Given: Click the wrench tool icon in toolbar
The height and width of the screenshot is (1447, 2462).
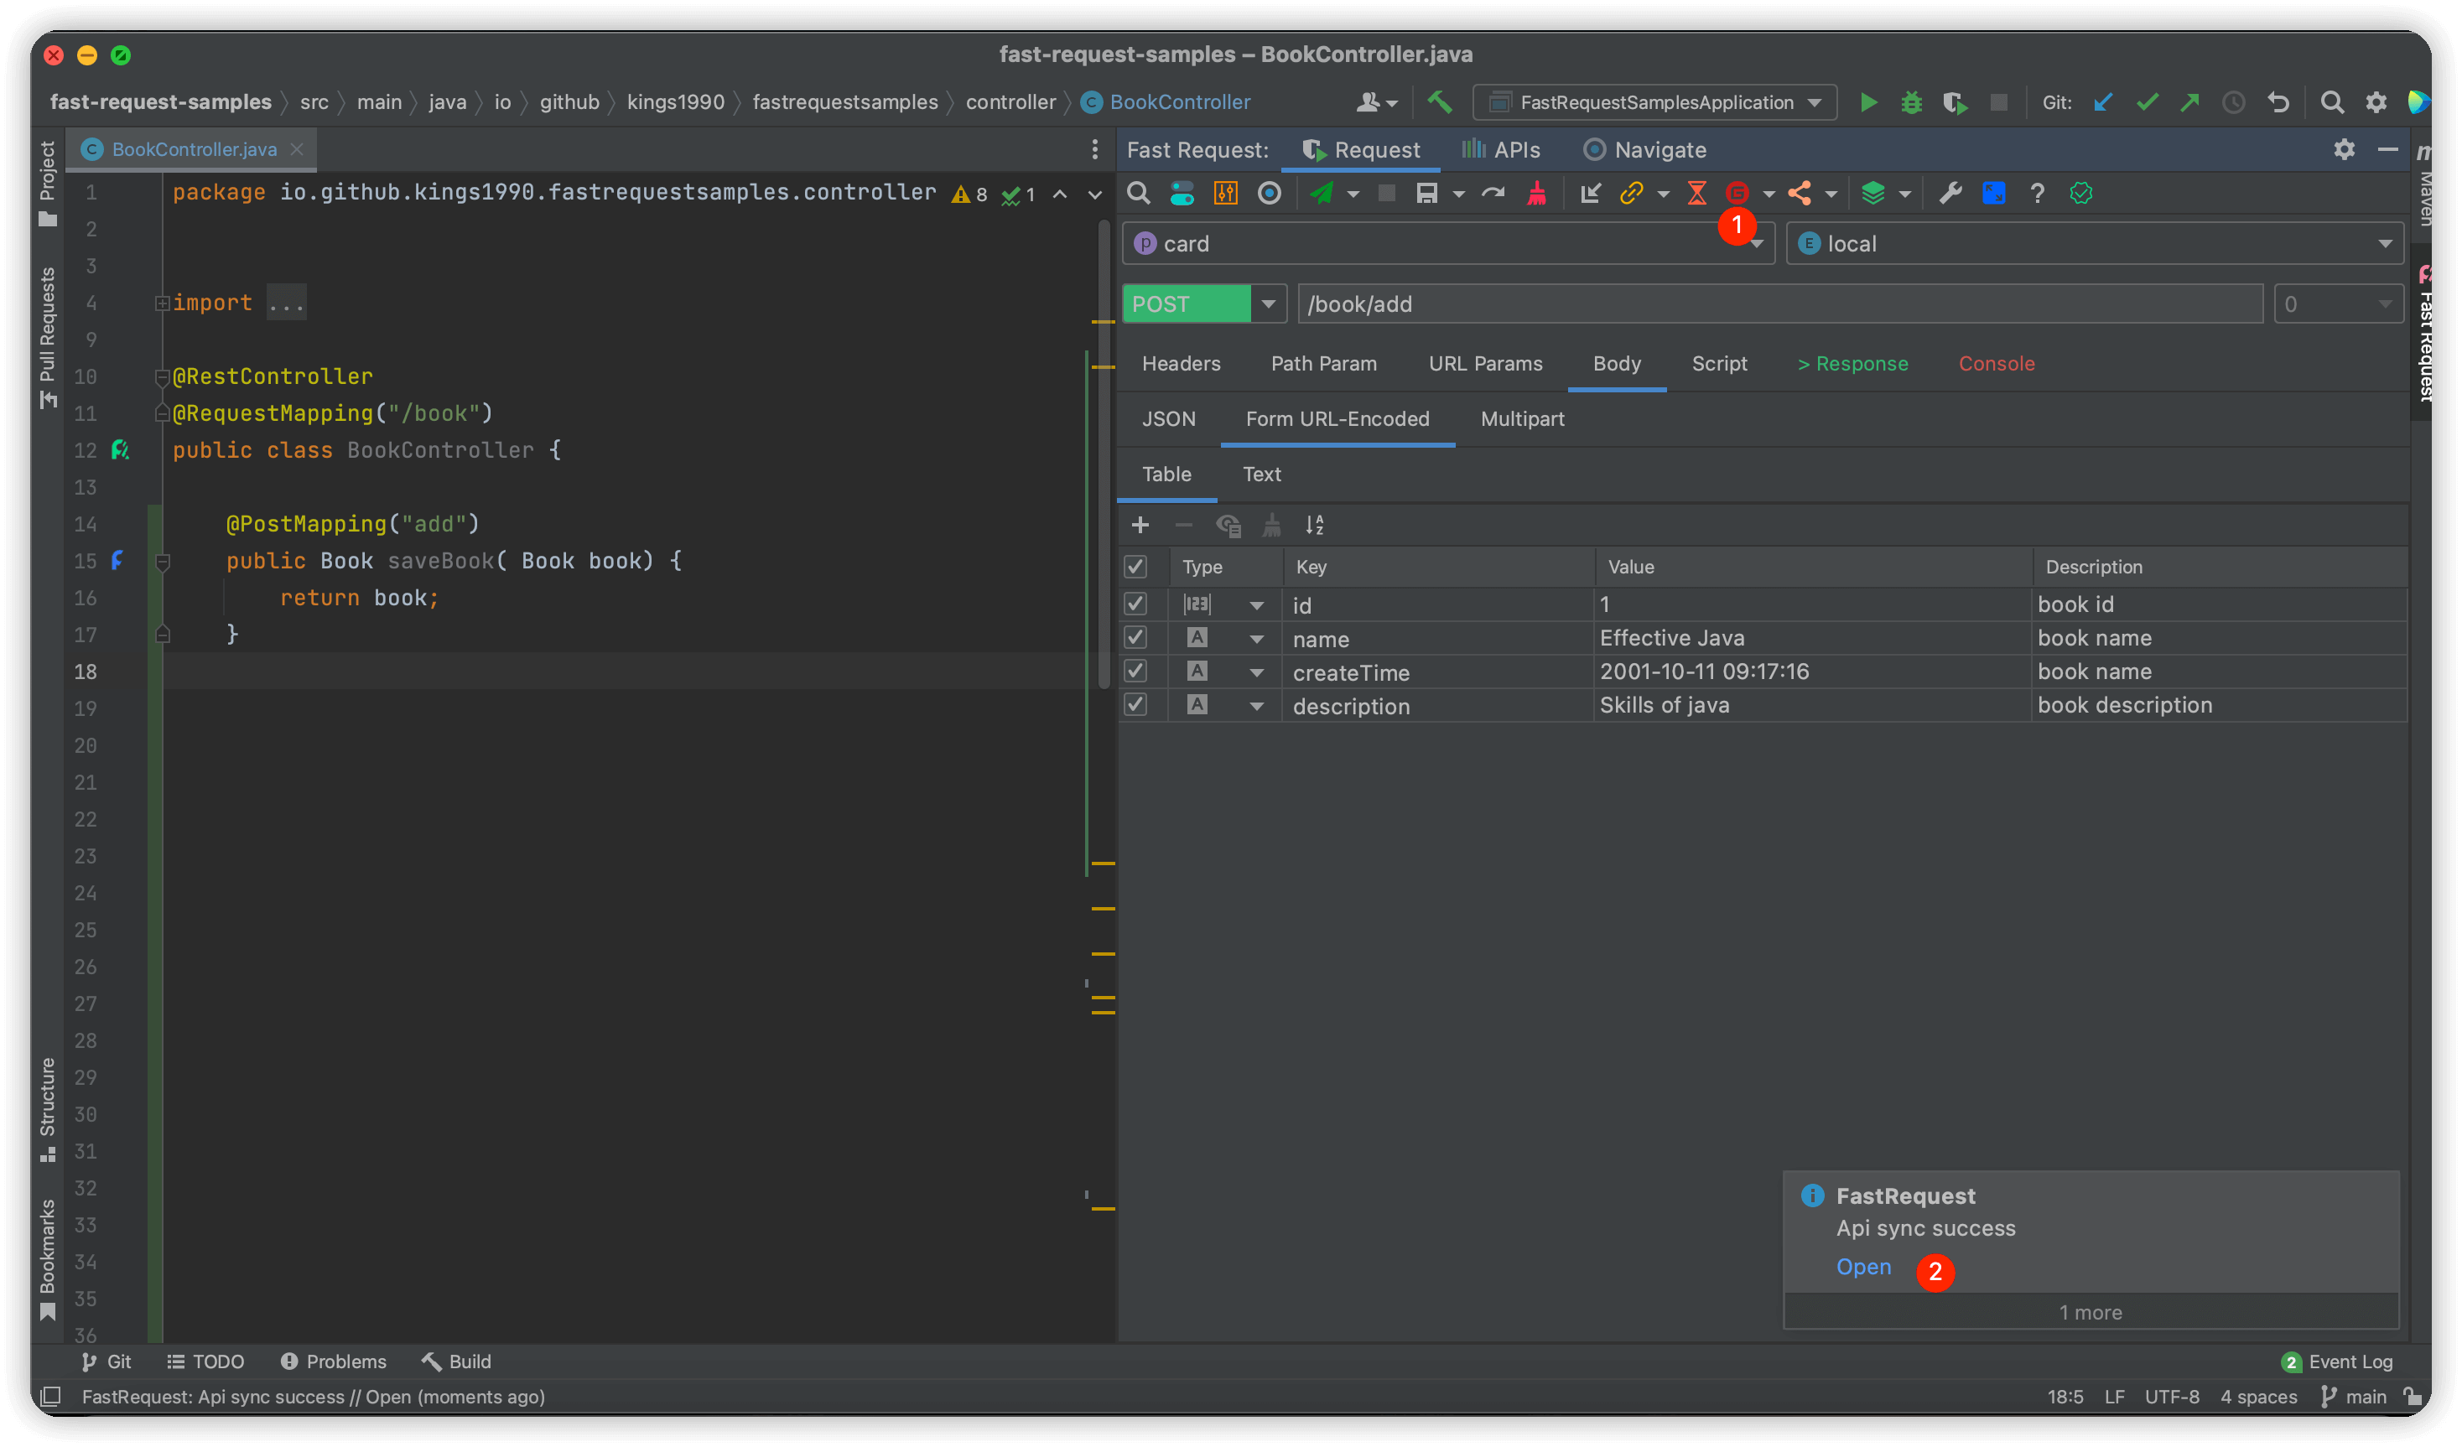Looking at the screenshot, I should point(1950,194).
